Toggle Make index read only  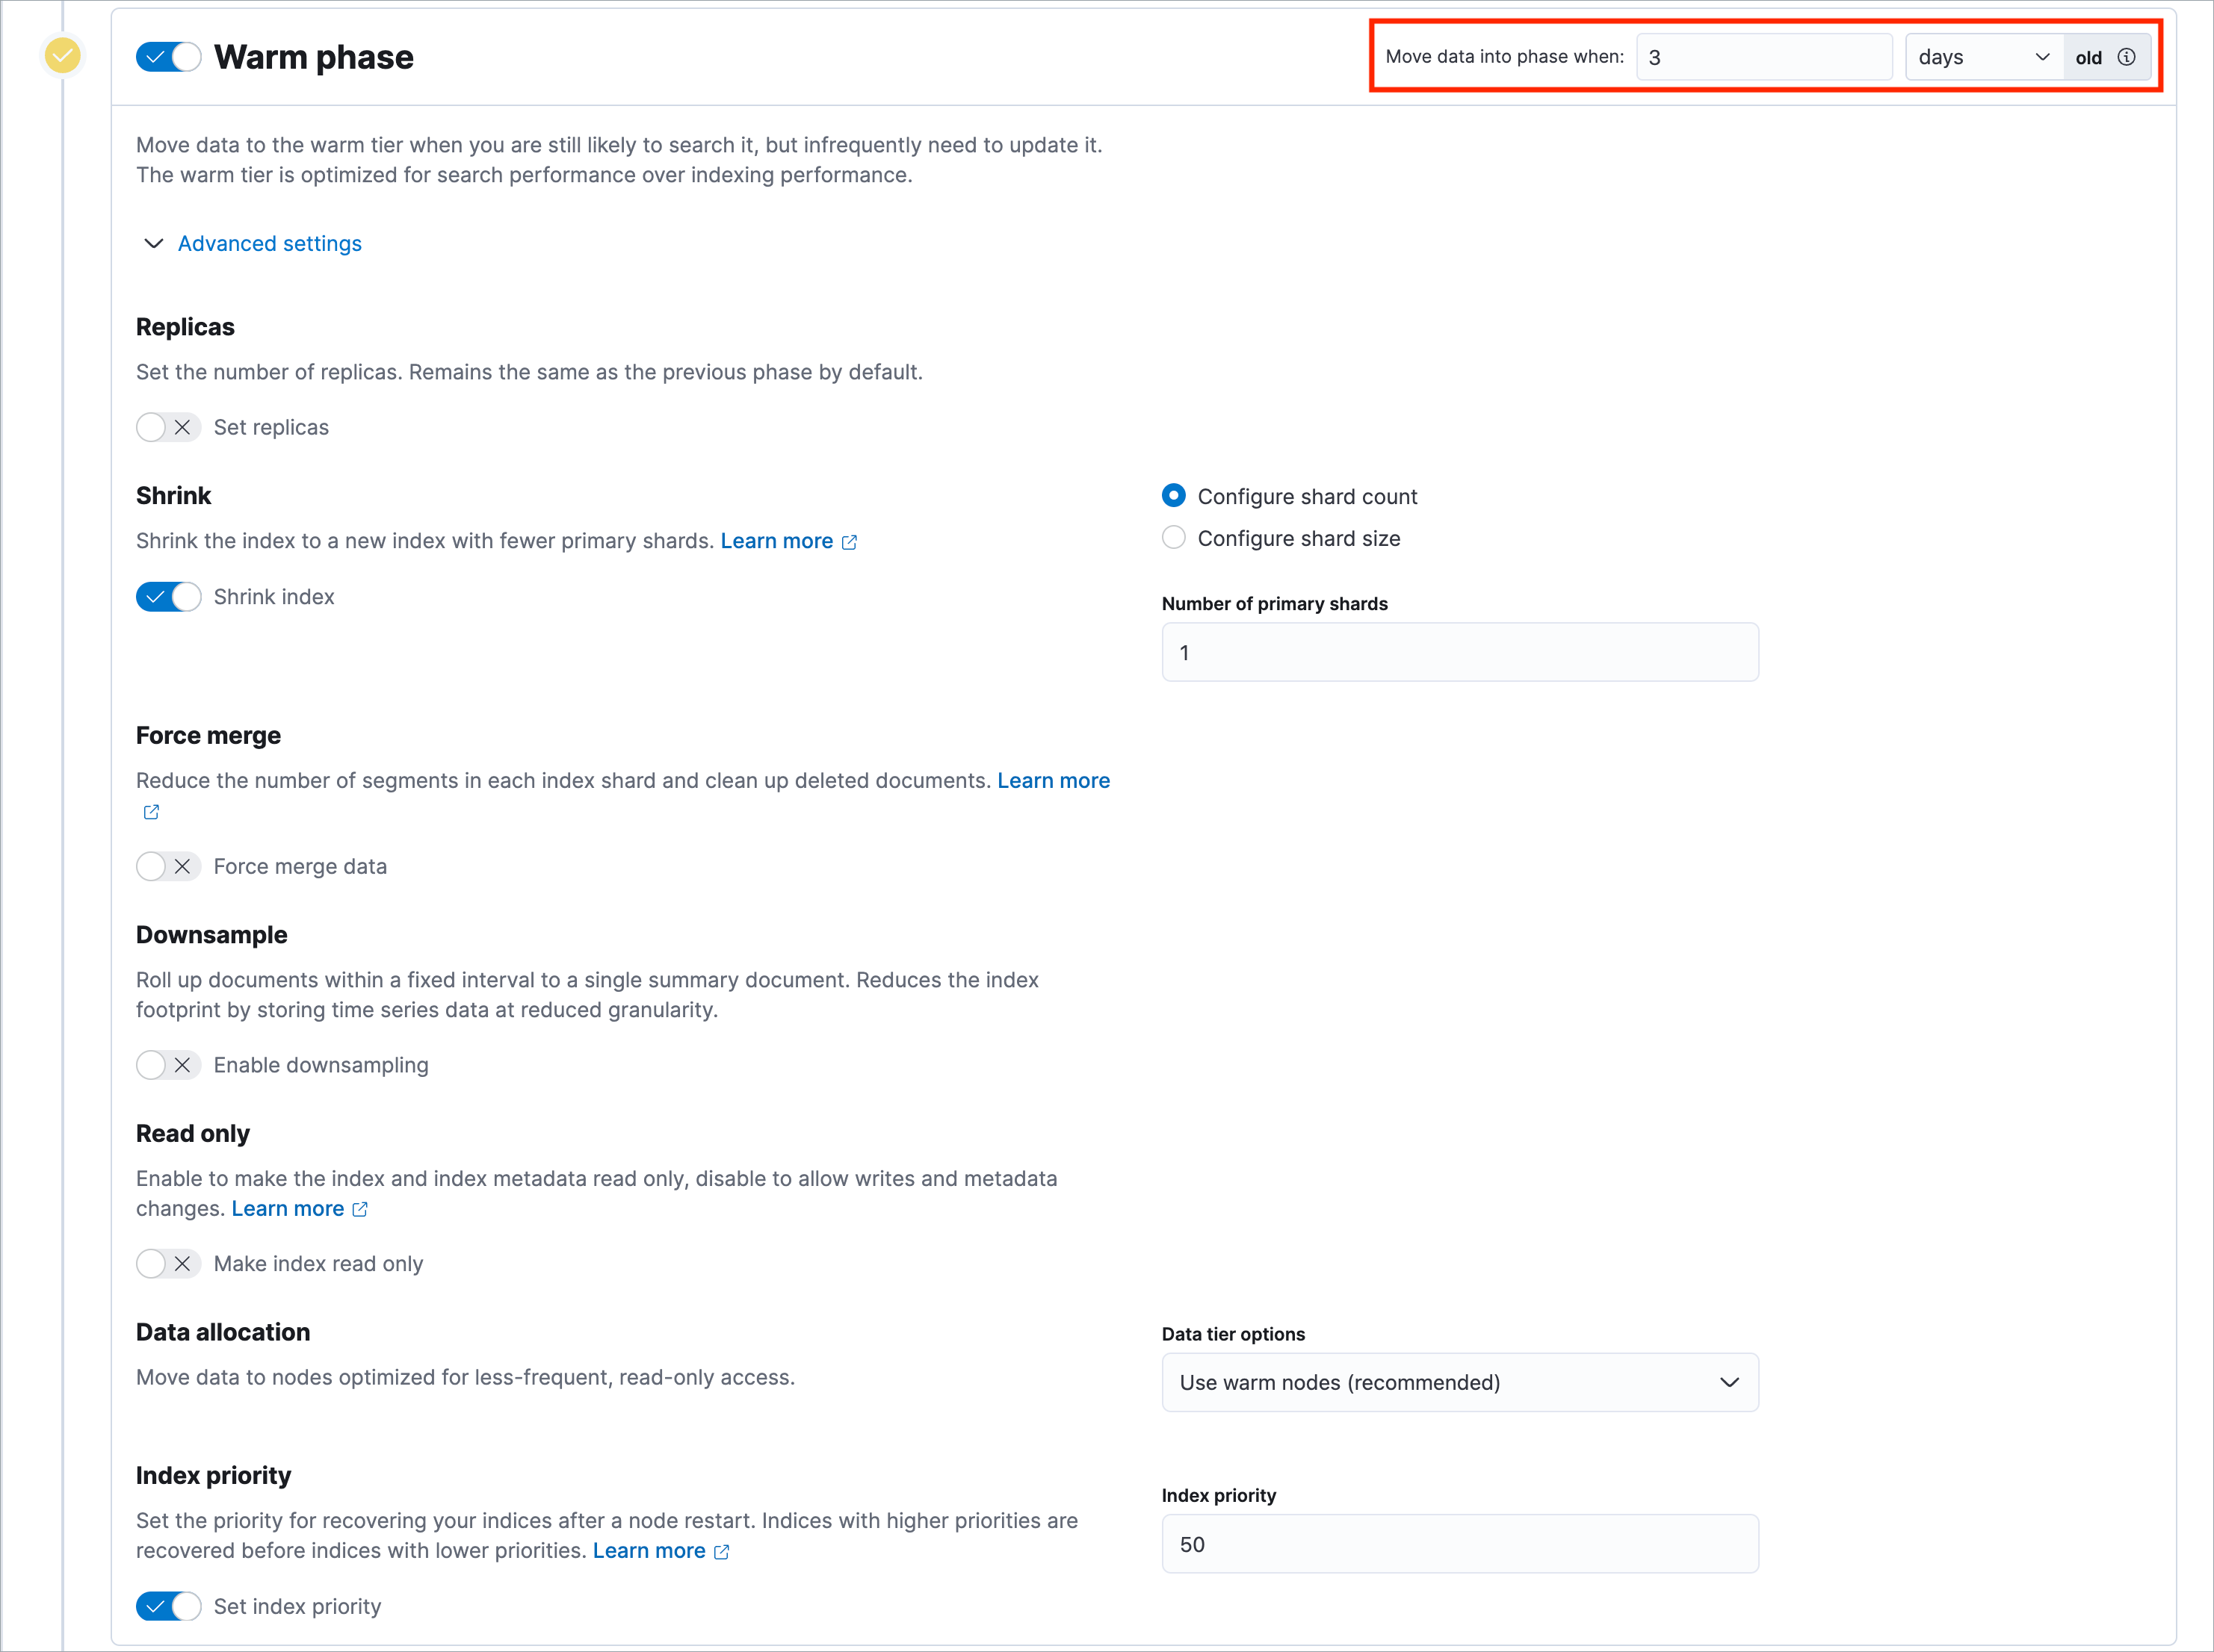point(168,1263)
